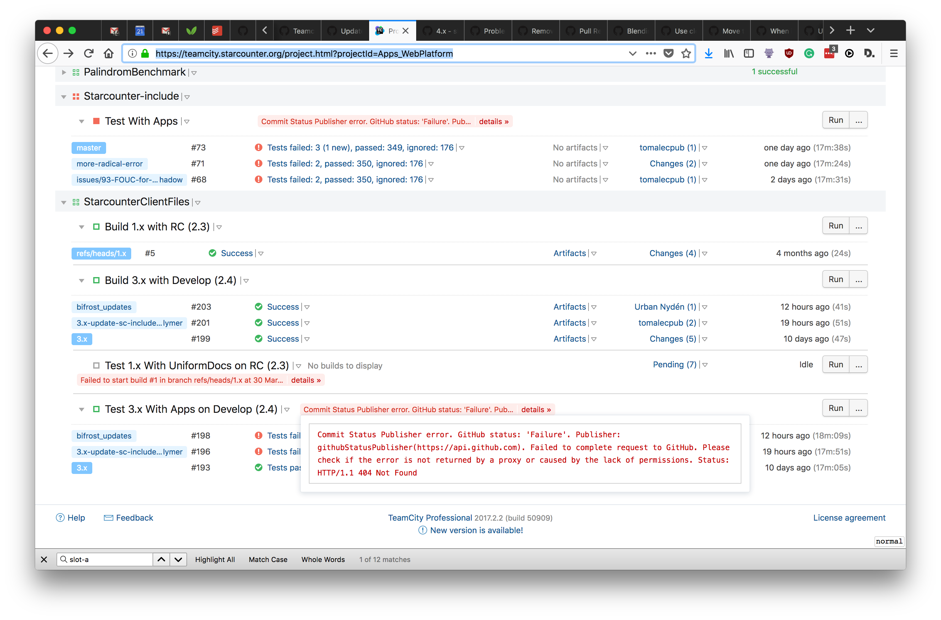Click New version is available link
The width and height of the screenshot is (941, 620).
[476, 530]
